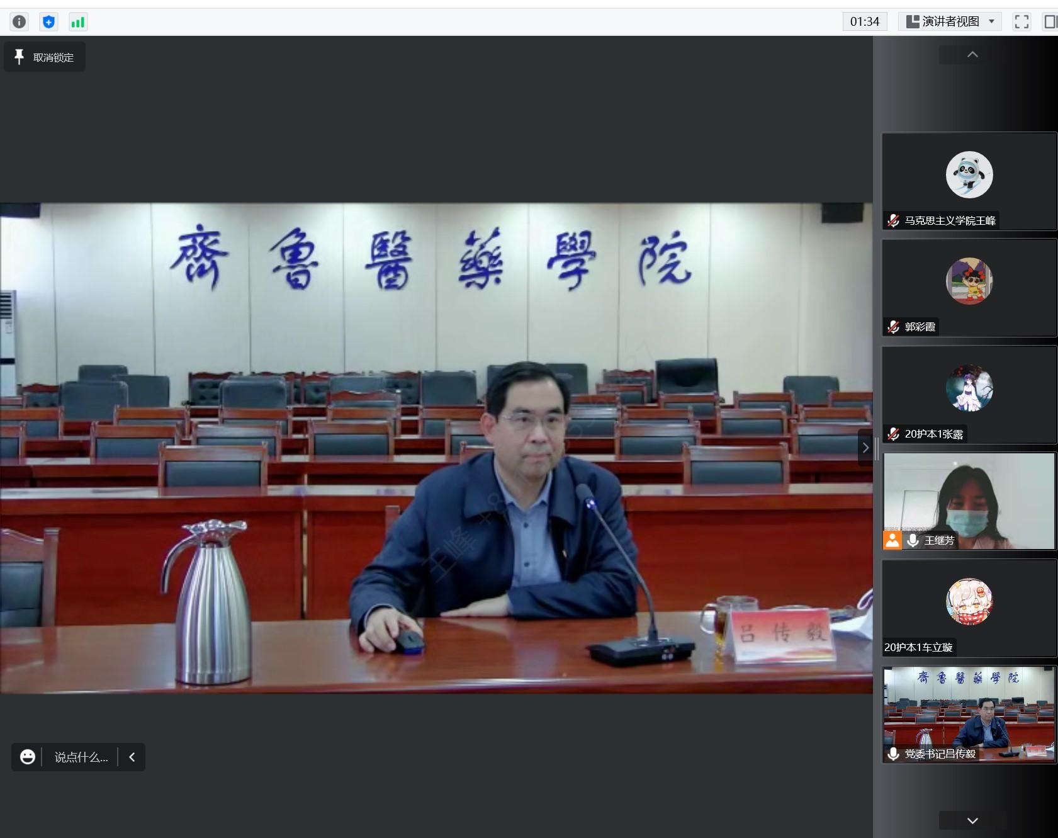Open the meeting info icon

click(x=20, y=22)
